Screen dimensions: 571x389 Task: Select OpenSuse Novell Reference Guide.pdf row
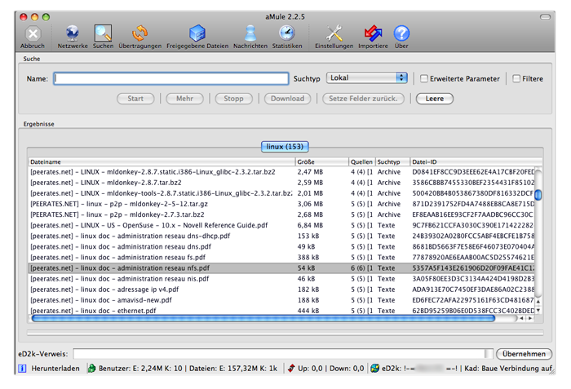(281, 225)
